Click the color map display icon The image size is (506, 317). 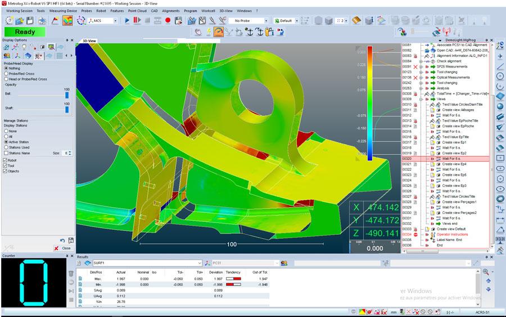(x=67, y=21)
